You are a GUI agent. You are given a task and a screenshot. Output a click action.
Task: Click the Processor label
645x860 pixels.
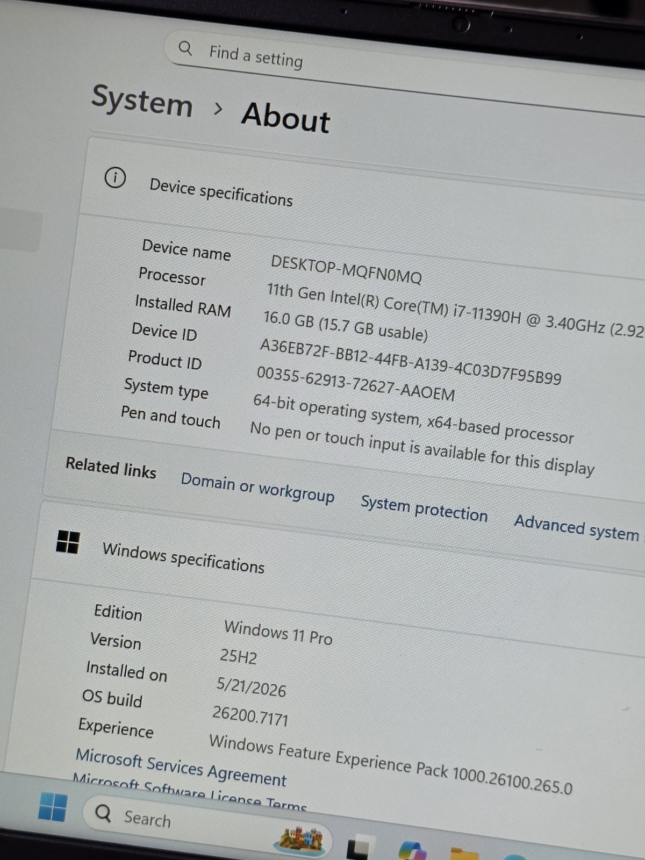click(172, 276)
